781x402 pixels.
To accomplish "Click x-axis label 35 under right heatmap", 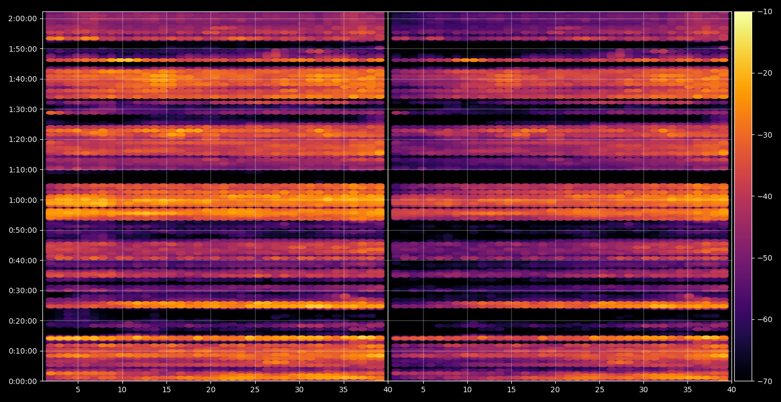I will (687, 389).
